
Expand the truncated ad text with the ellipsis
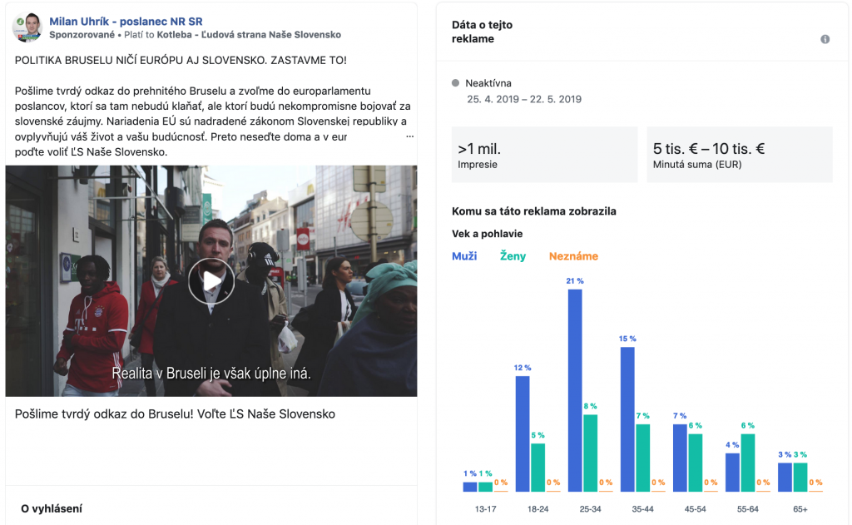(x=409, y=136)
